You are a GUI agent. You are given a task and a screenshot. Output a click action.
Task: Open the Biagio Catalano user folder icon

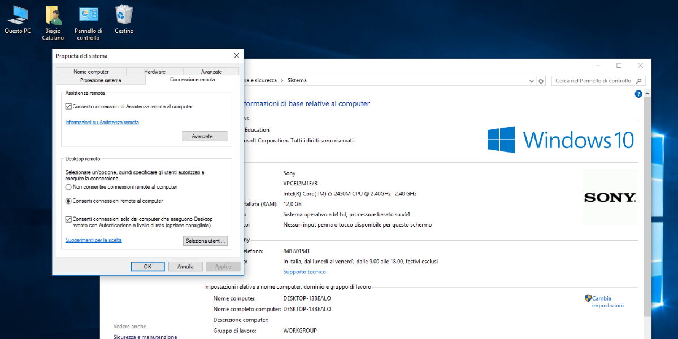53,23
